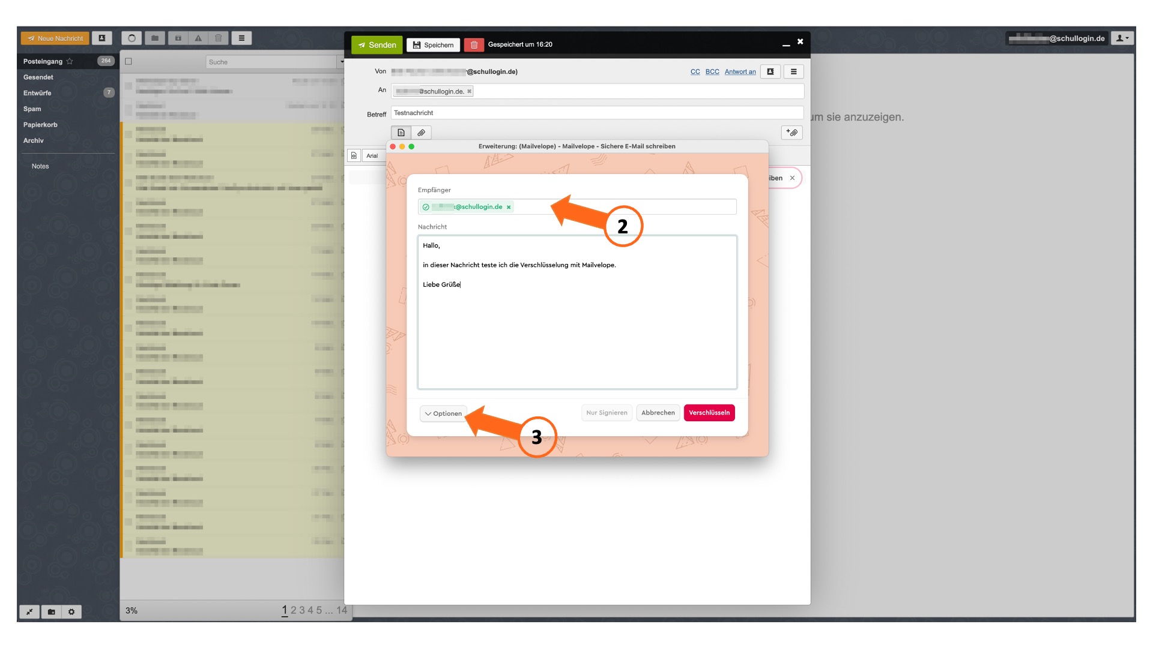Screen dimensions: 1153x648
Task: Click the archive message toolbar icon
Action: pos(178,38)
